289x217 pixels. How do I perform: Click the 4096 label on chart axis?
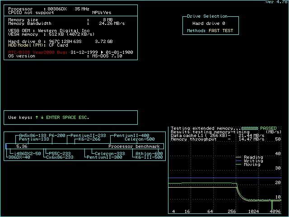tap(275, 212)
